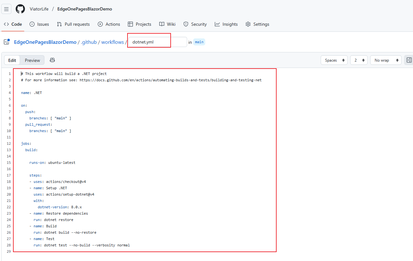Go to the .github folder breadcrumb
413x261 pixels.
click(x=89, y=42)
